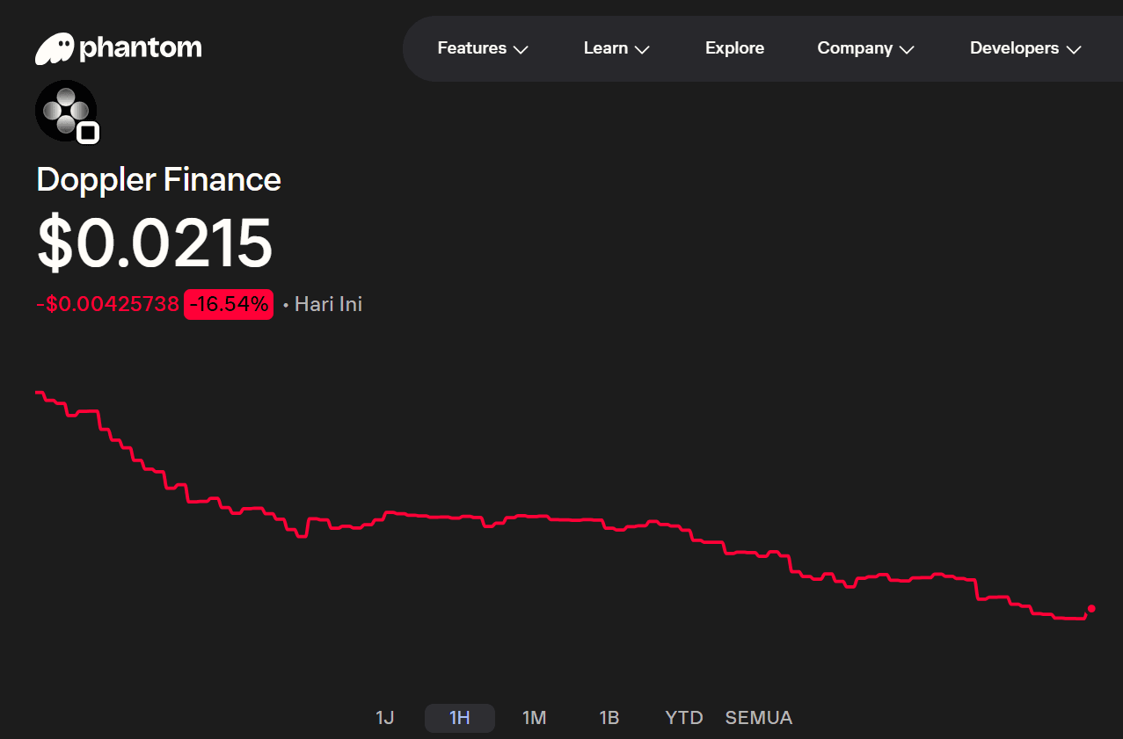Viewport: 1123px width, 739px height.
Task: Open the Learn menu label
Action: [x=606, y=48]
